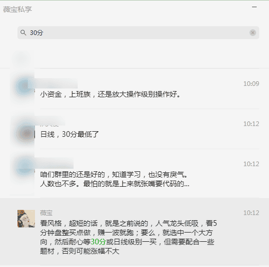The image size is (269, 267).
Task: Open message 日线，30分最低了
Action: click(x=135, y=129)
